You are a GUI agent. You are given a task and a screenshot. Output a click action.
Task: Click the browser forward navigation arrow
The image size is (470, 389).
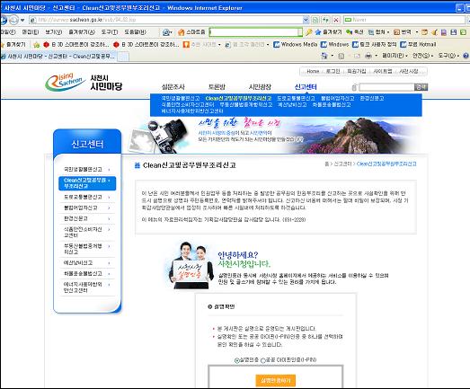(x=13, y=20)
